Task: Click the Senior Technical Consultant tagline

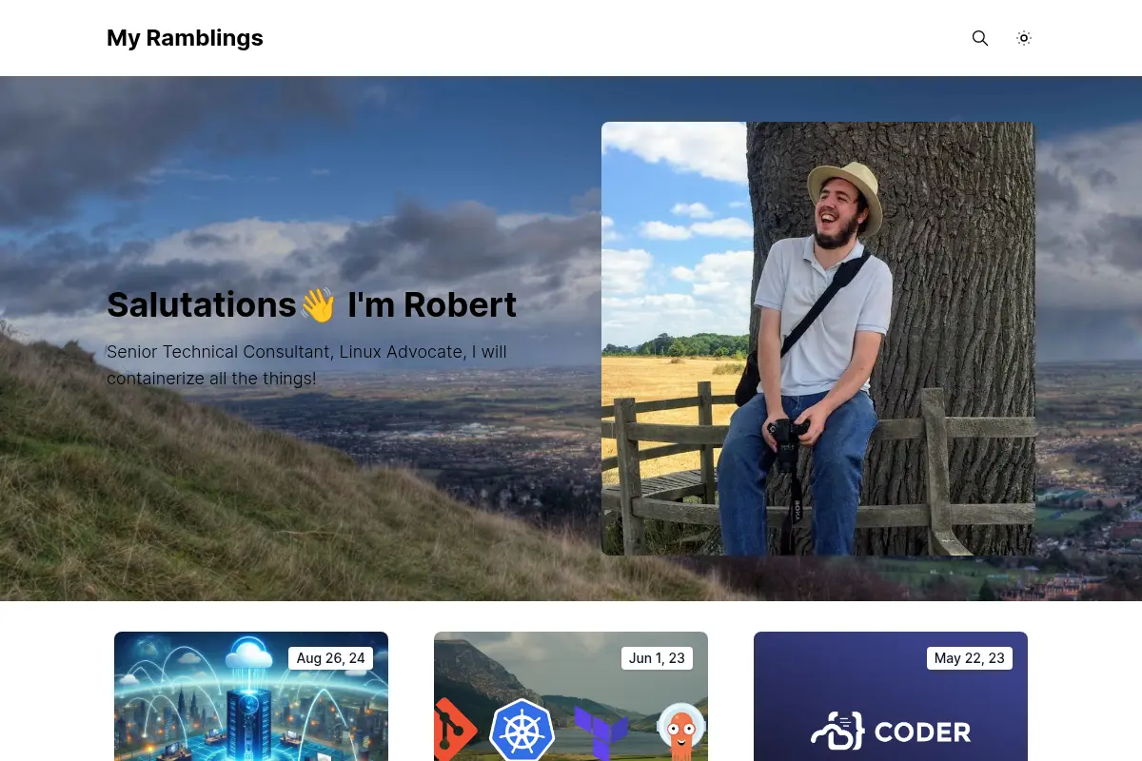Action: click(x=306, y=365)
